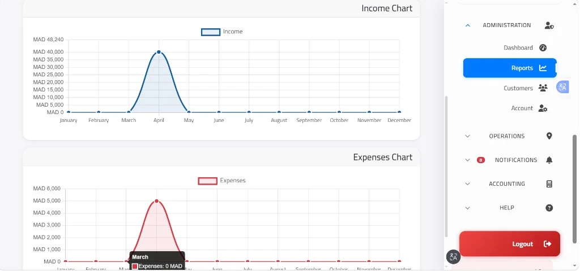Screen dimensions: 580x271
Task: Click the Logout exit arrow icon
Action: (x=548, y=244)
